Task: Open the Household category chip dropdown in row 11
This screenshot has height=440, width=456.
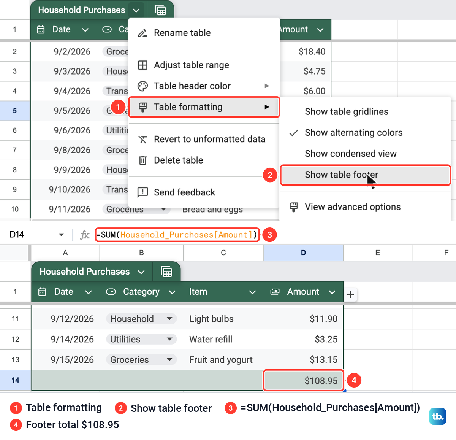Action: point(170,319)
